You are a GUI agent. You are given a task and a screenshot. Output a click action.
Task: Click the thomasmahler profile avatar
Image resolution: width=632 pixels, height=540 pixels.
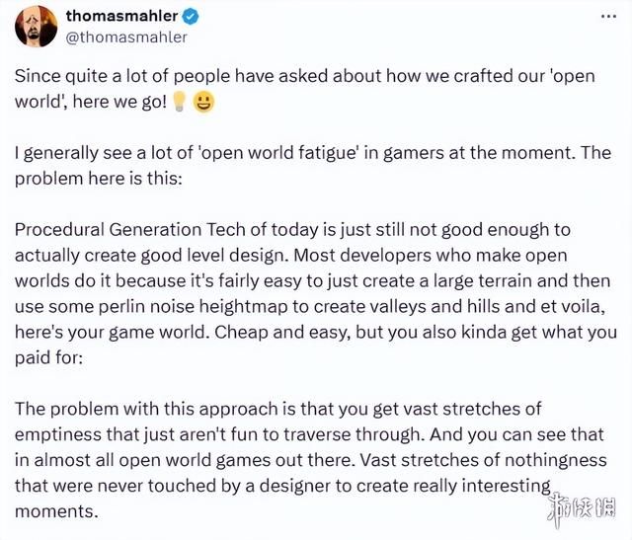coord(36,27)
